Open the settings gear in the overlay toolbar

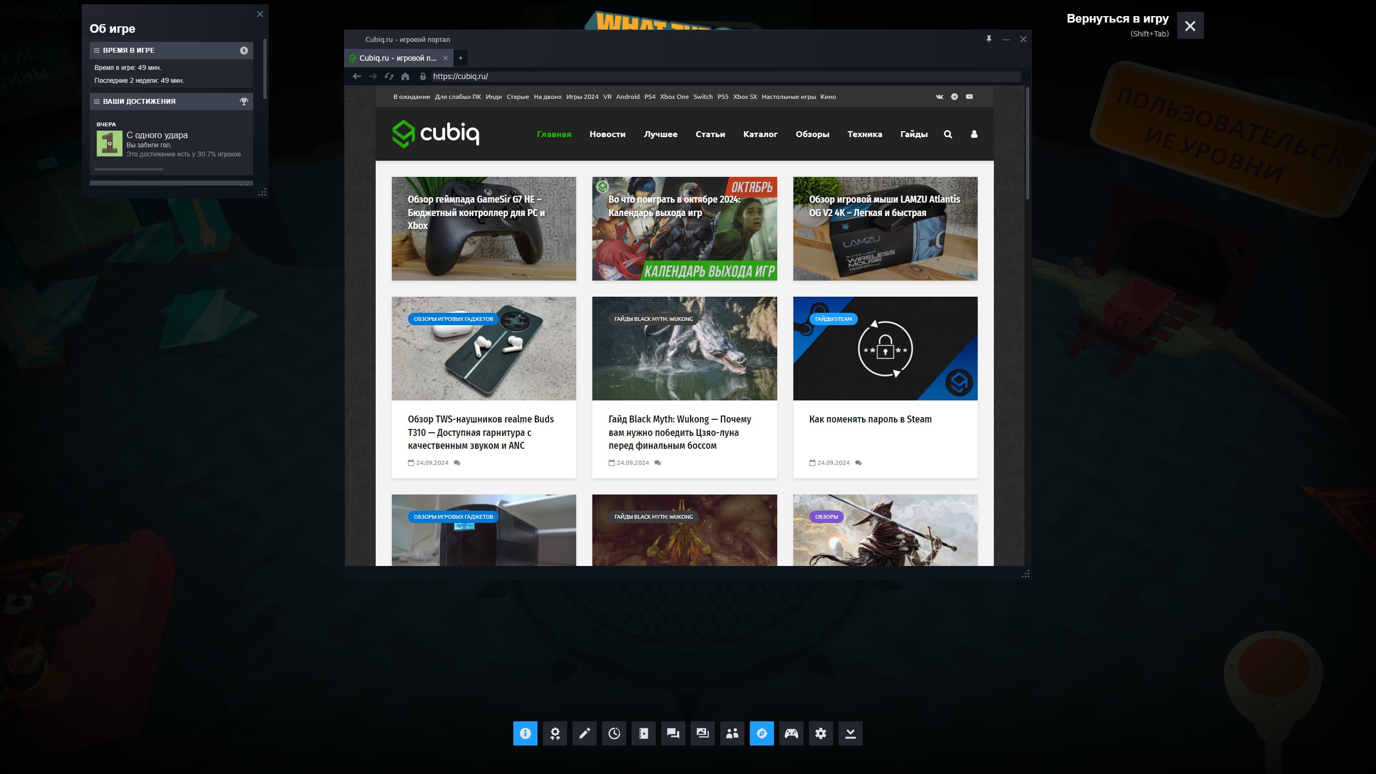[x=821, y=733]
